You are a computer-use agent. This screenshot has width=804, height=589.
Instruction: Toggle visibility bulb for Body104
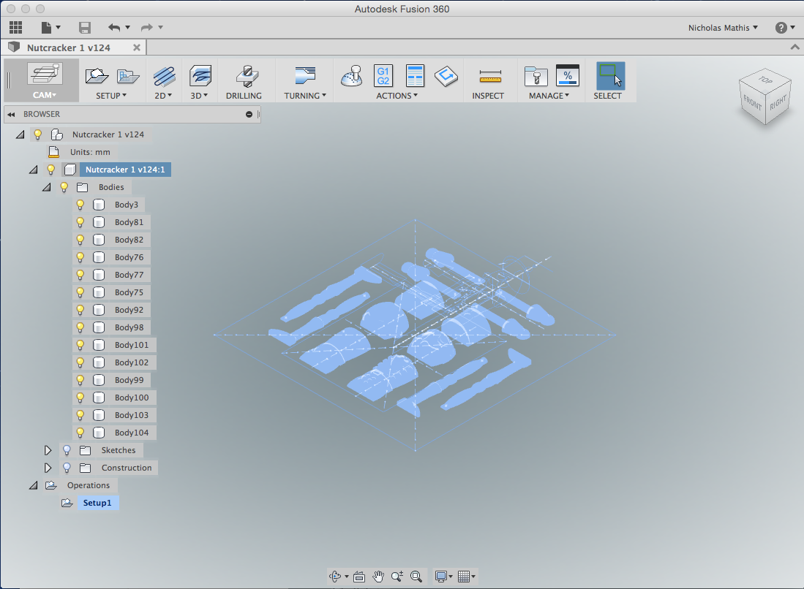click(x=80, y=433)
